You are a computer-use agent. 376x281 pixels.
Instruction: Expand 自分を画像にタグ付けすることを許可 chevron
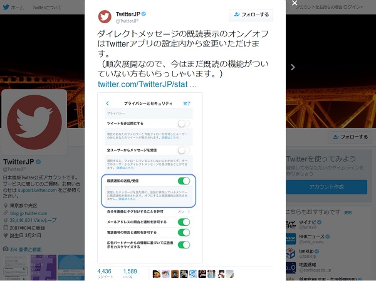pos(189,211)
